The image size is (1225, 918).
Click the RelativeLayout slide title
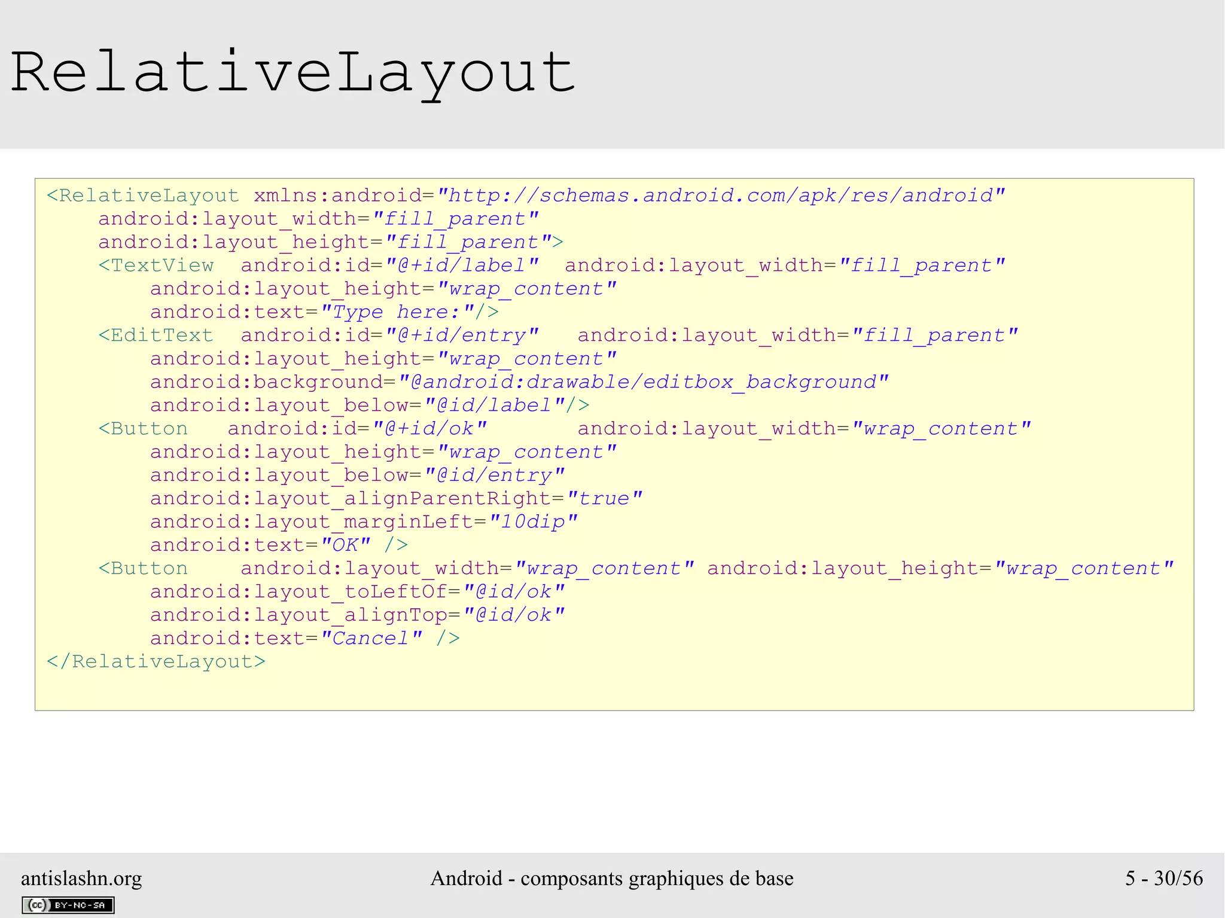click(293, 75)
